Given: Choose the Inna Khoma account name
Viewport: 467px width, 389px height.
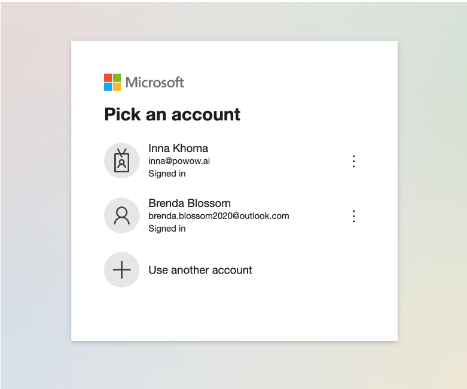Looking at the screenshot, I should point(178,148).
